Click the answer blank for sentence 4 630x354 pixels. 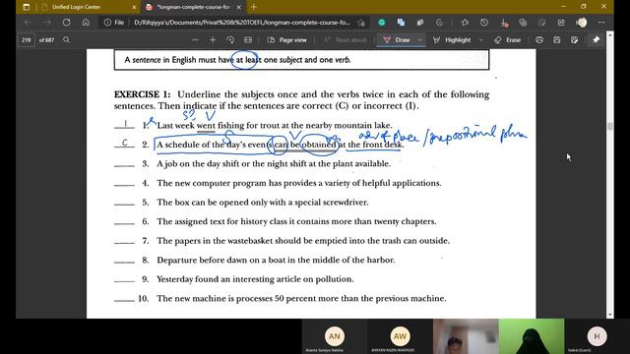(x=124, y=185)
